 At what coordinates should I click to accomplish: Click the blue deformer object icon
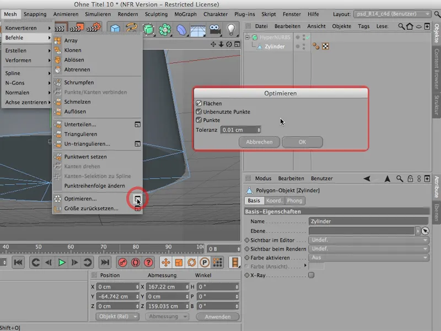[x=181, y=29]
